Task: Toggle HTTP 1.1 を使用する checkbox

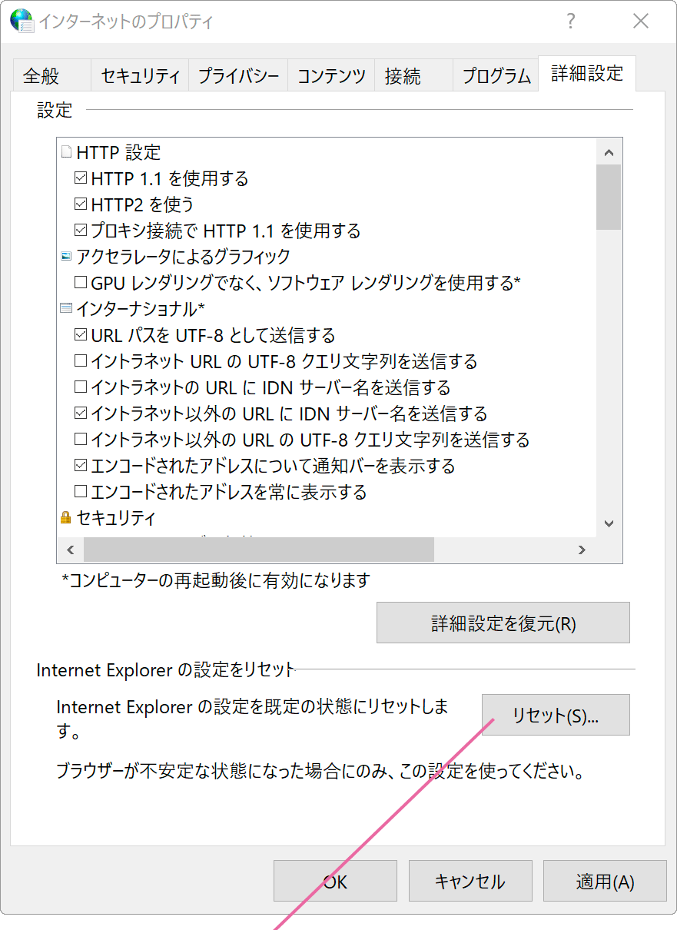Action: [81, 178]
